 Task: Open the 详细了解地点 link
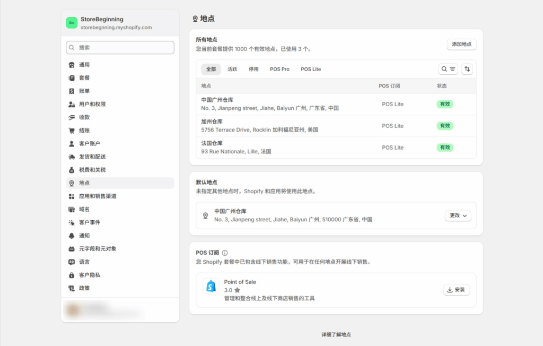click(x=336, y=335)
